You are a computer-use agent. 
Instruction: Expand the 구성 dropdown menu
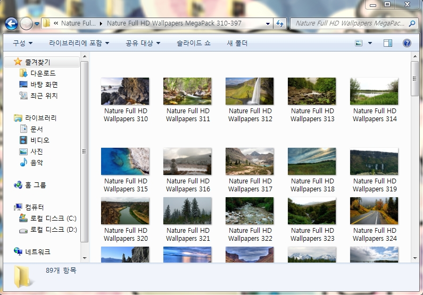[x=23, y=43]
